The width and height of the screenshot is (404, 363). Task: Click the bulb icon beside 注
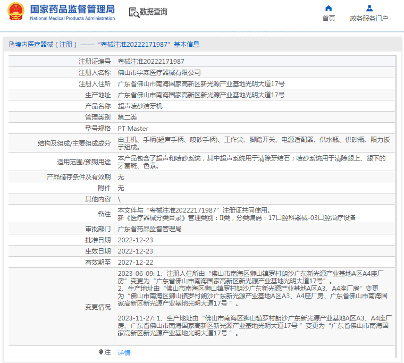pos(101,352)
